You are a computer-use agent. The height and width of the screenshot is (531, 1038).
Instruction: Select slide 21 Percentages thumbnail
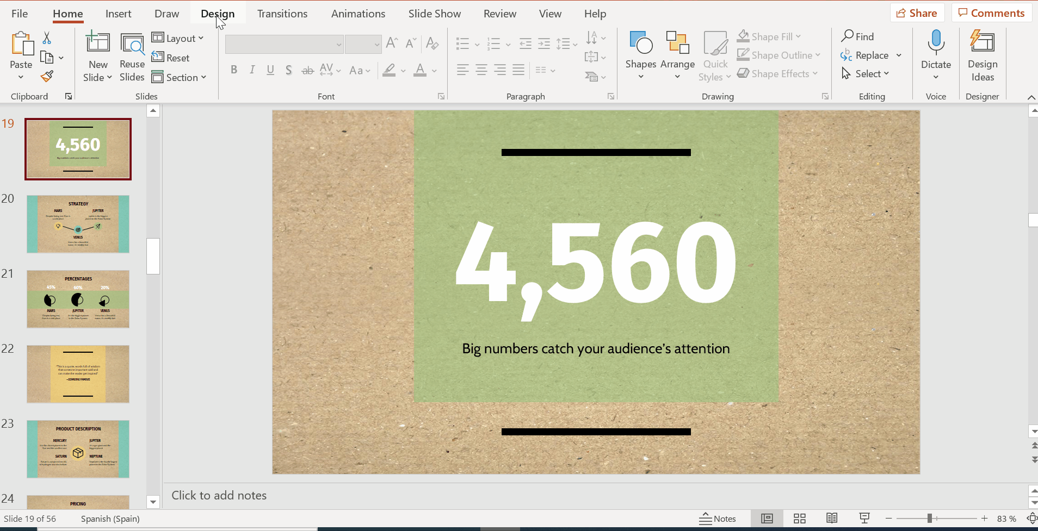click(78, 299)
